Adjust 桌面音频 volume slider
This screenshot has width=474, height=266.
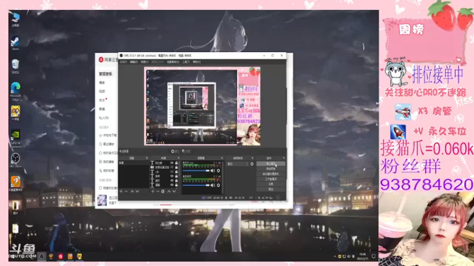[x=196, y=185]
